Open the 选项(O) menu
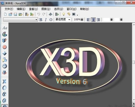The width and height of the screenshot is (135, 107). point(59,9)
